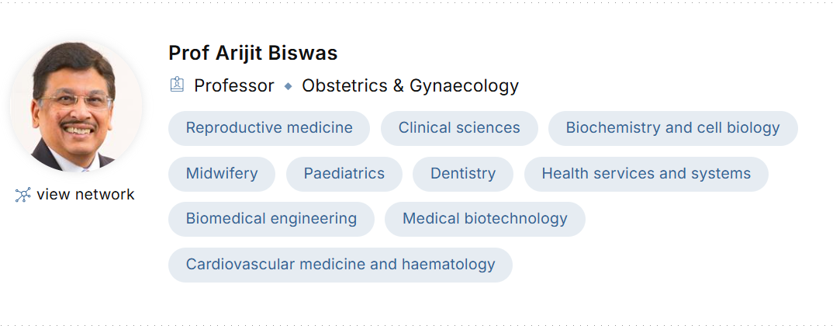Image resolution: width=833 pixels, height=326 pixels.
Task: Select the Reproductive medicine tag
Action: pyautogui.click(x=269, y=128)
